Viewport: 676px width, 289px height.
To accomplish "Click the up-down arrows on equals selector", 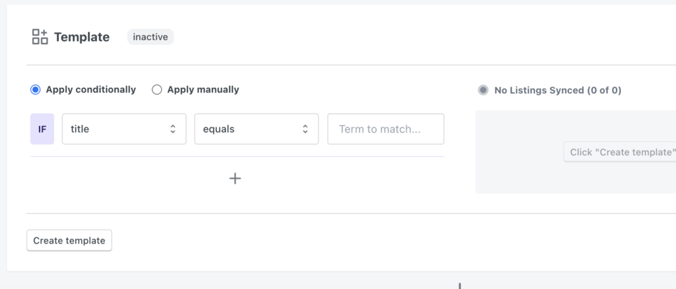I will click(306, 129).
